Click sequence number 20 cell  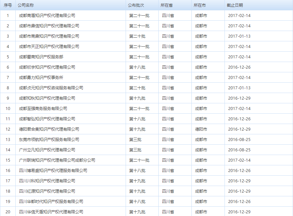(8, 212)
